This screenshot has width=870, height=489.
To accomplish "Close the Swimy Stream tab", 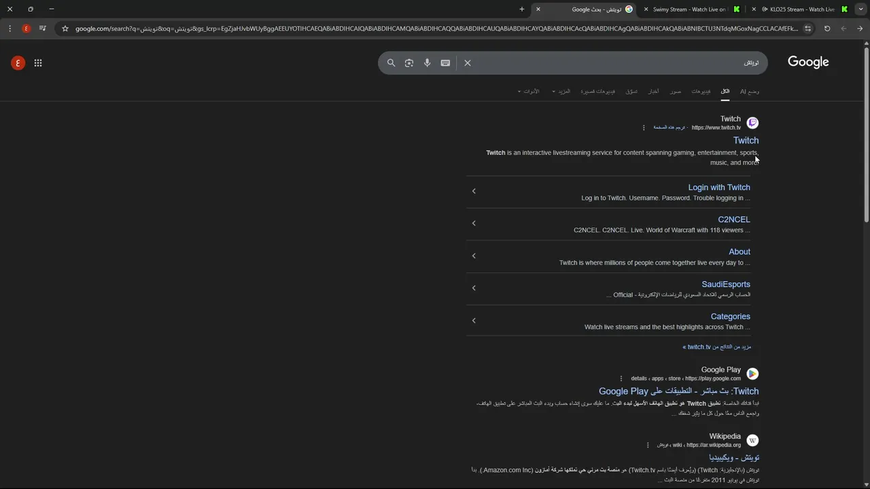I will (x=646, y=9).
